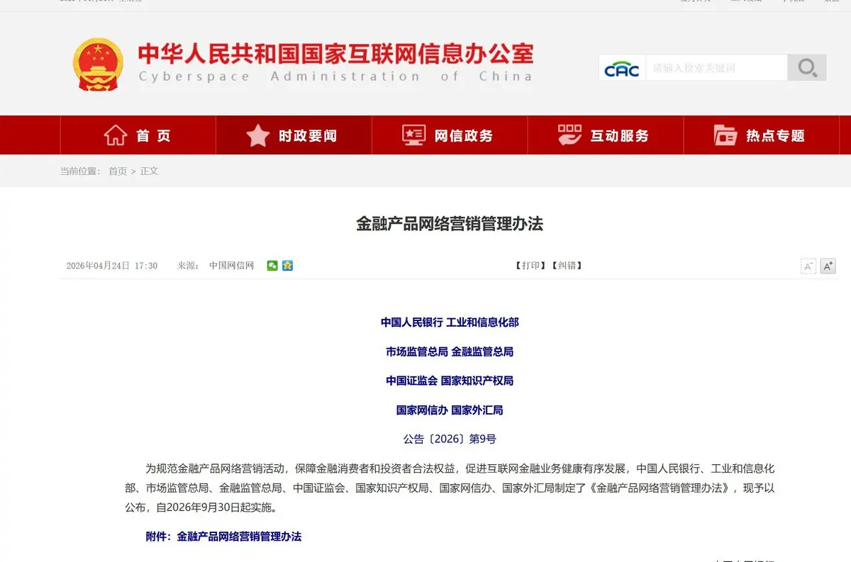Click the star icon in 时政要闻
This screenshot has height=562, width=851.
coord(258,135)
